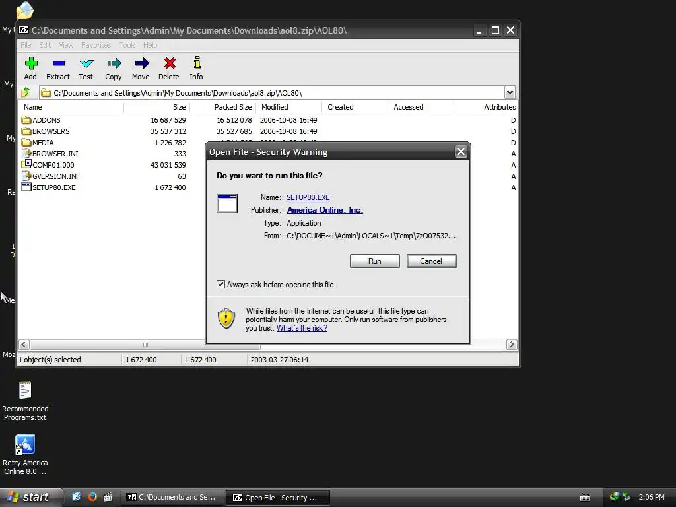Viewport: 676px width, 507px height.
Task: Click the keyboard icon in system tray
Action: tap(585, 498)
